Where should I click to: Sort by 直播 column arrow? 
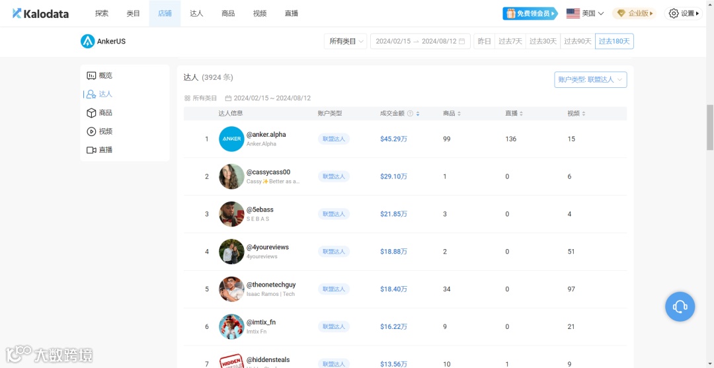coord(522,114)
